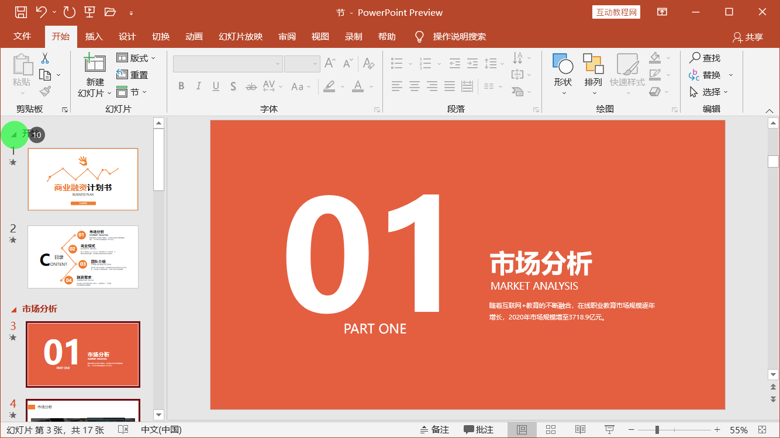This screenshot has height=438, width=780.
Task: Select slide 1 商业融资计划书 thumbnail
Action: [83, 179]
